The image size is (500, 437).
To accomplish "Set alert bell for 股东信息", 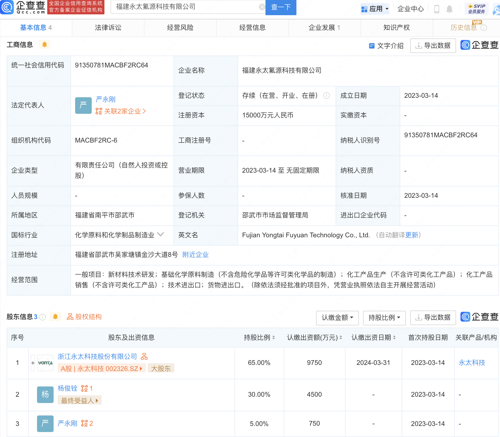I will [55, 317].
